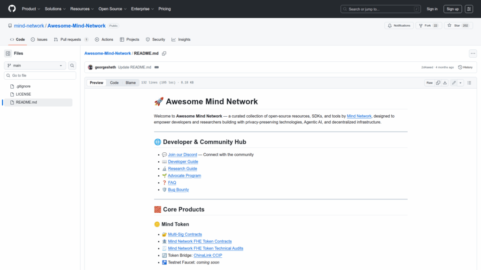
Task: Switch to the Blame view
Action: pos(131,82)
